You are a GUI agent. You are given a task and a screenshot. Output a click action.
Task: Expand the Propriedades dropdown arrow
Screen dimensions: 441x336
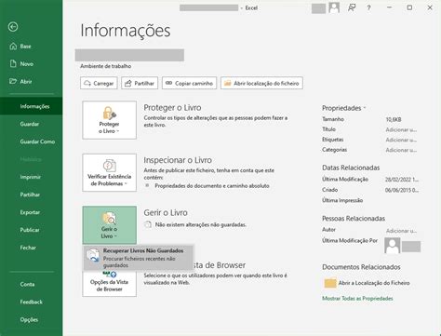tap(365, 108)
